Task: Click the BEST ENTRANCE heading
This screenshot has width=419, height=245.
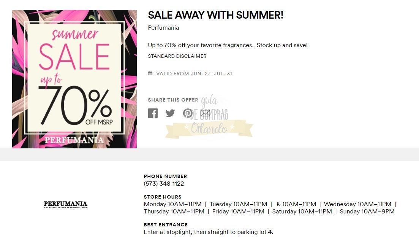Action: coord(166,225)
